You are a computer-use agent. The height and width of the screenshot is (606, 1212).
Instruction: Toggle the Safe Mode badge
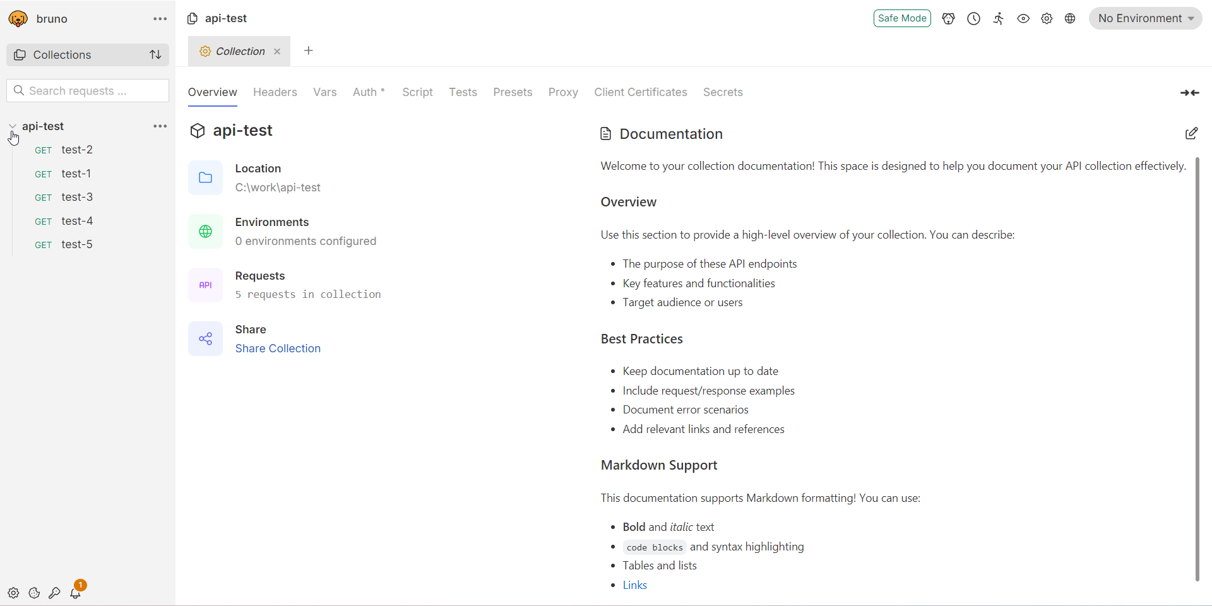901,18
